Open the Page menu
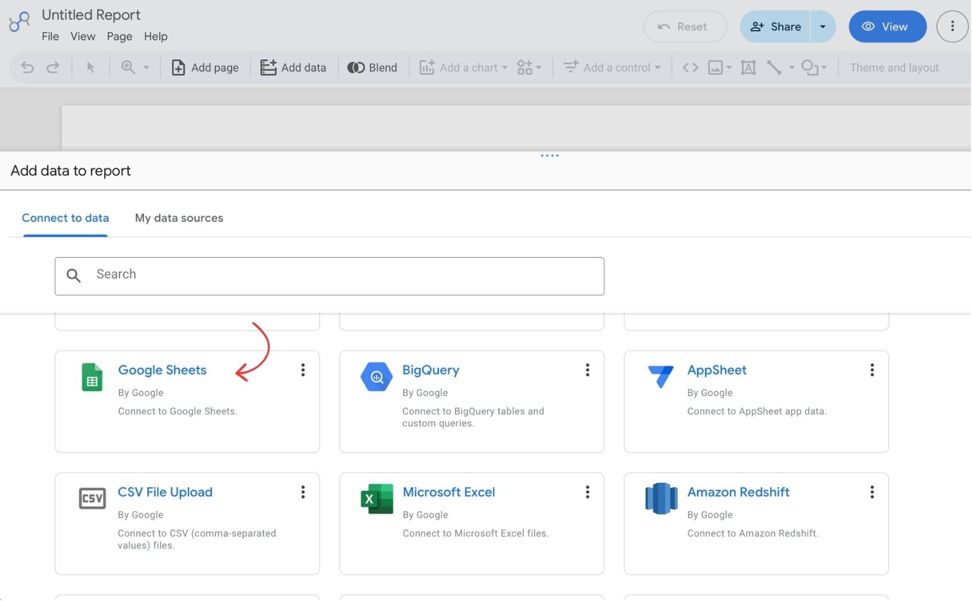Screen dimensions: 972x601 tap(120, 36)
